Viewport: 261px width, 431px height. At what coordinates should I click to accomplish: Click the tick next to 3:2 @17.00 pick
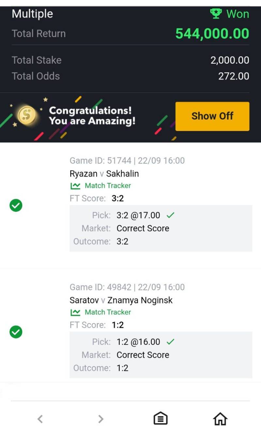(x=170, y=215)
